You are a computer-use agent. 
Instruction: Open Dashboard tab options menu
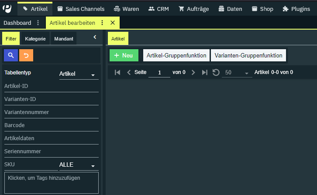click(x=38, y=23)
